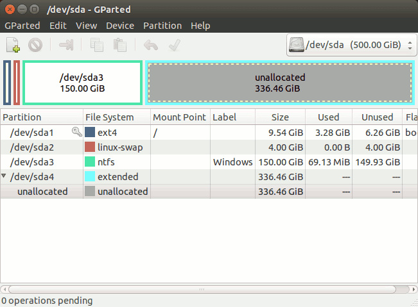Select the blue /dev/sda1 strip in disk map
The width and height of the screenshot is (418, 307).
pos(7,83)
